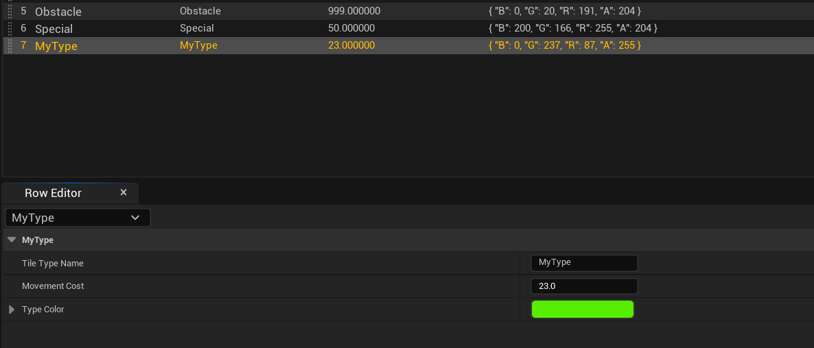
Task: Click the drag handle of the Special row
Action: point(10,29)
